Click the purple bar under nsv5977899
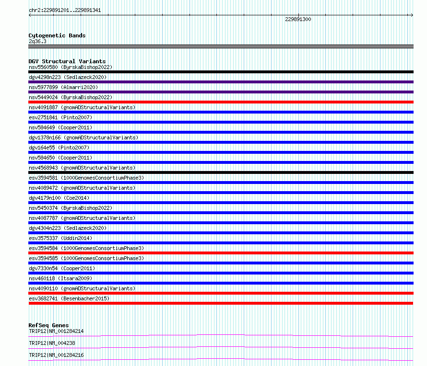The image size is (427, 366). pyautogui.click(x=221, y=92)
